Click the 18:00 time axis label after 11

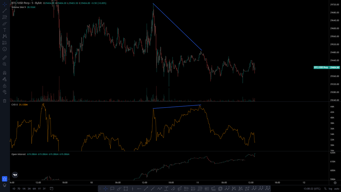(x=277, y=183)
